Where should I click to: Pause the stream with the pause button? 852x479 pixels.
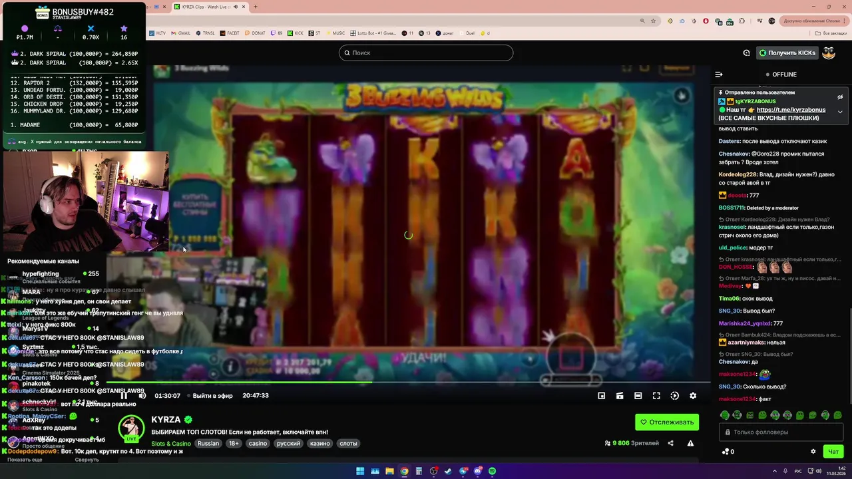pyautogui.click(x=124, y=395)
